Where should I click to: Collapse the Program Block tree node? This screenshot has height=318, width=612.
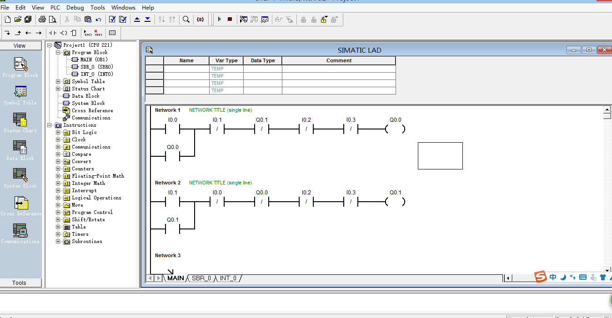[x=58, y=52]
